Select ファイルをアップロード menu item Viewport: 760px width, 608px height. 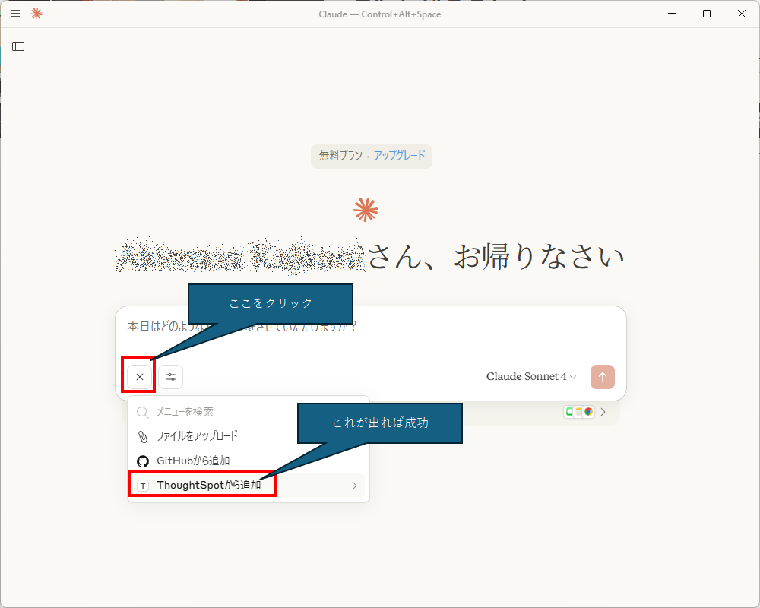click(249, 436)
